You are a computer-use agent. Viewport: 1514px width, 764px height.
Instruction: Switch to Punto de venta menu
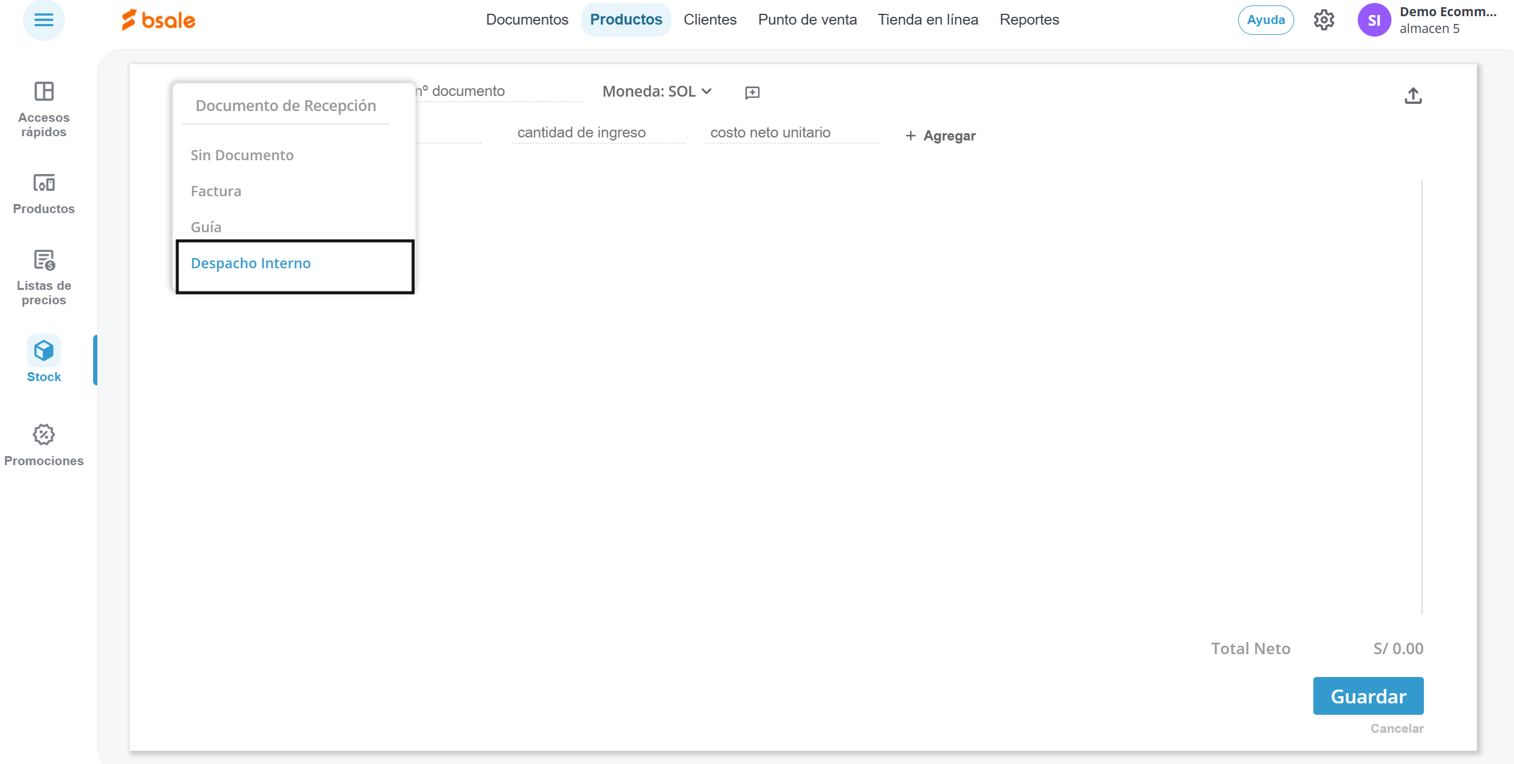click(x=807, y=20)
